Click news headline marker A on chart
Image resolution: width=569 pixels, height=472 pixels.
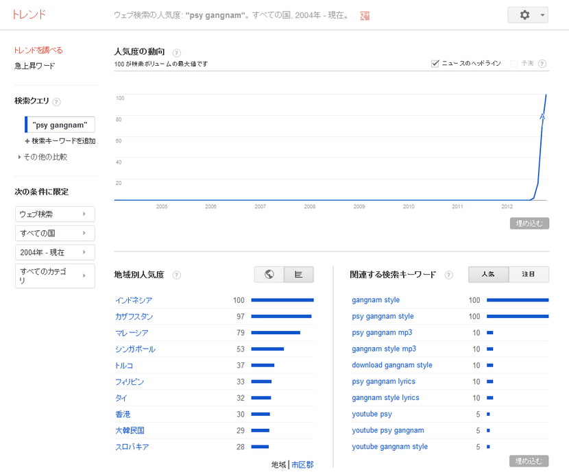542,116
